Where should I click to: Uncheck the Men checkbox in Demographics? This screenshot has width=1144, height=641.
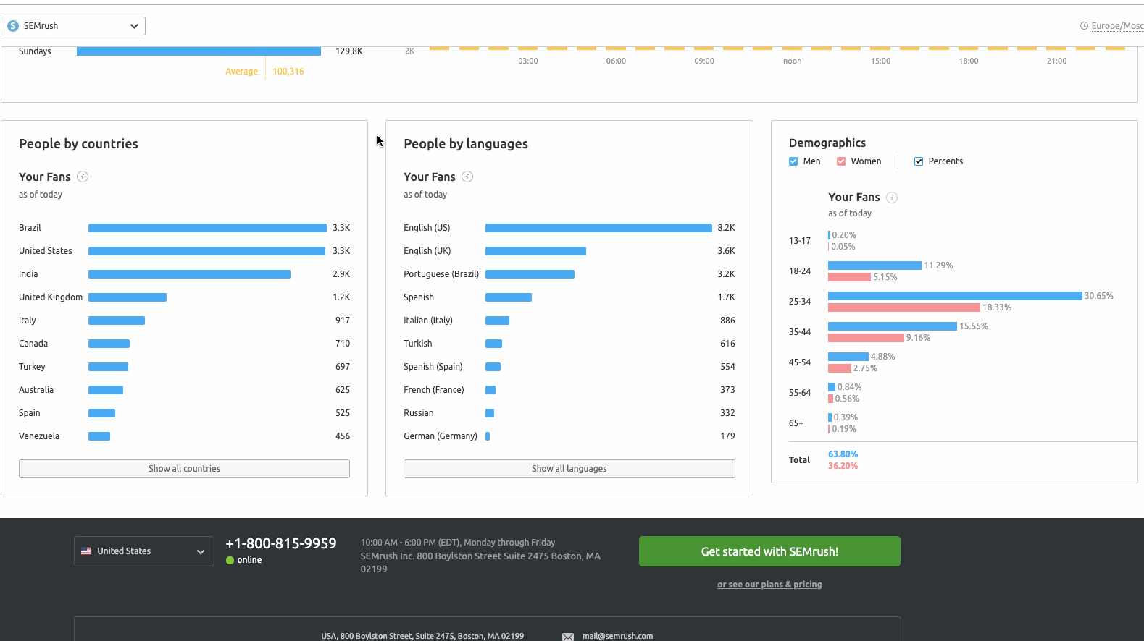[x=793, y=161]
